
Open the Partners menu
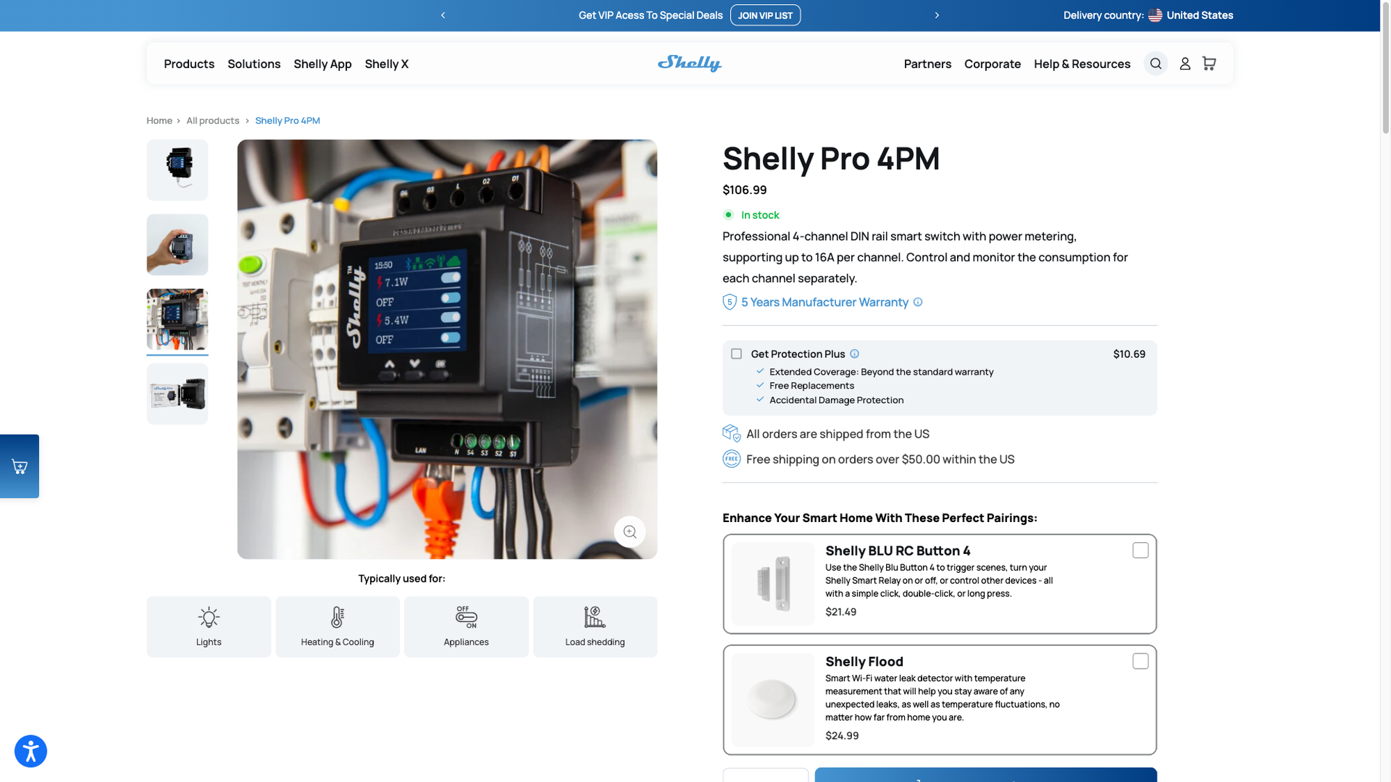927,64
